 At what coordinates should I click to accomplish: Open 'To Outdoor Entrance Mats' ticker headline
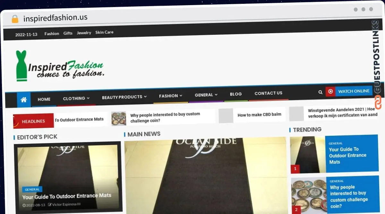(79, 119)
